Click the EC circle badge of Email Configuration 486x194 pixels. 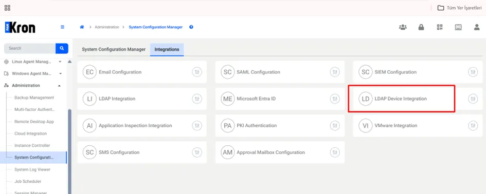(89, 72)
